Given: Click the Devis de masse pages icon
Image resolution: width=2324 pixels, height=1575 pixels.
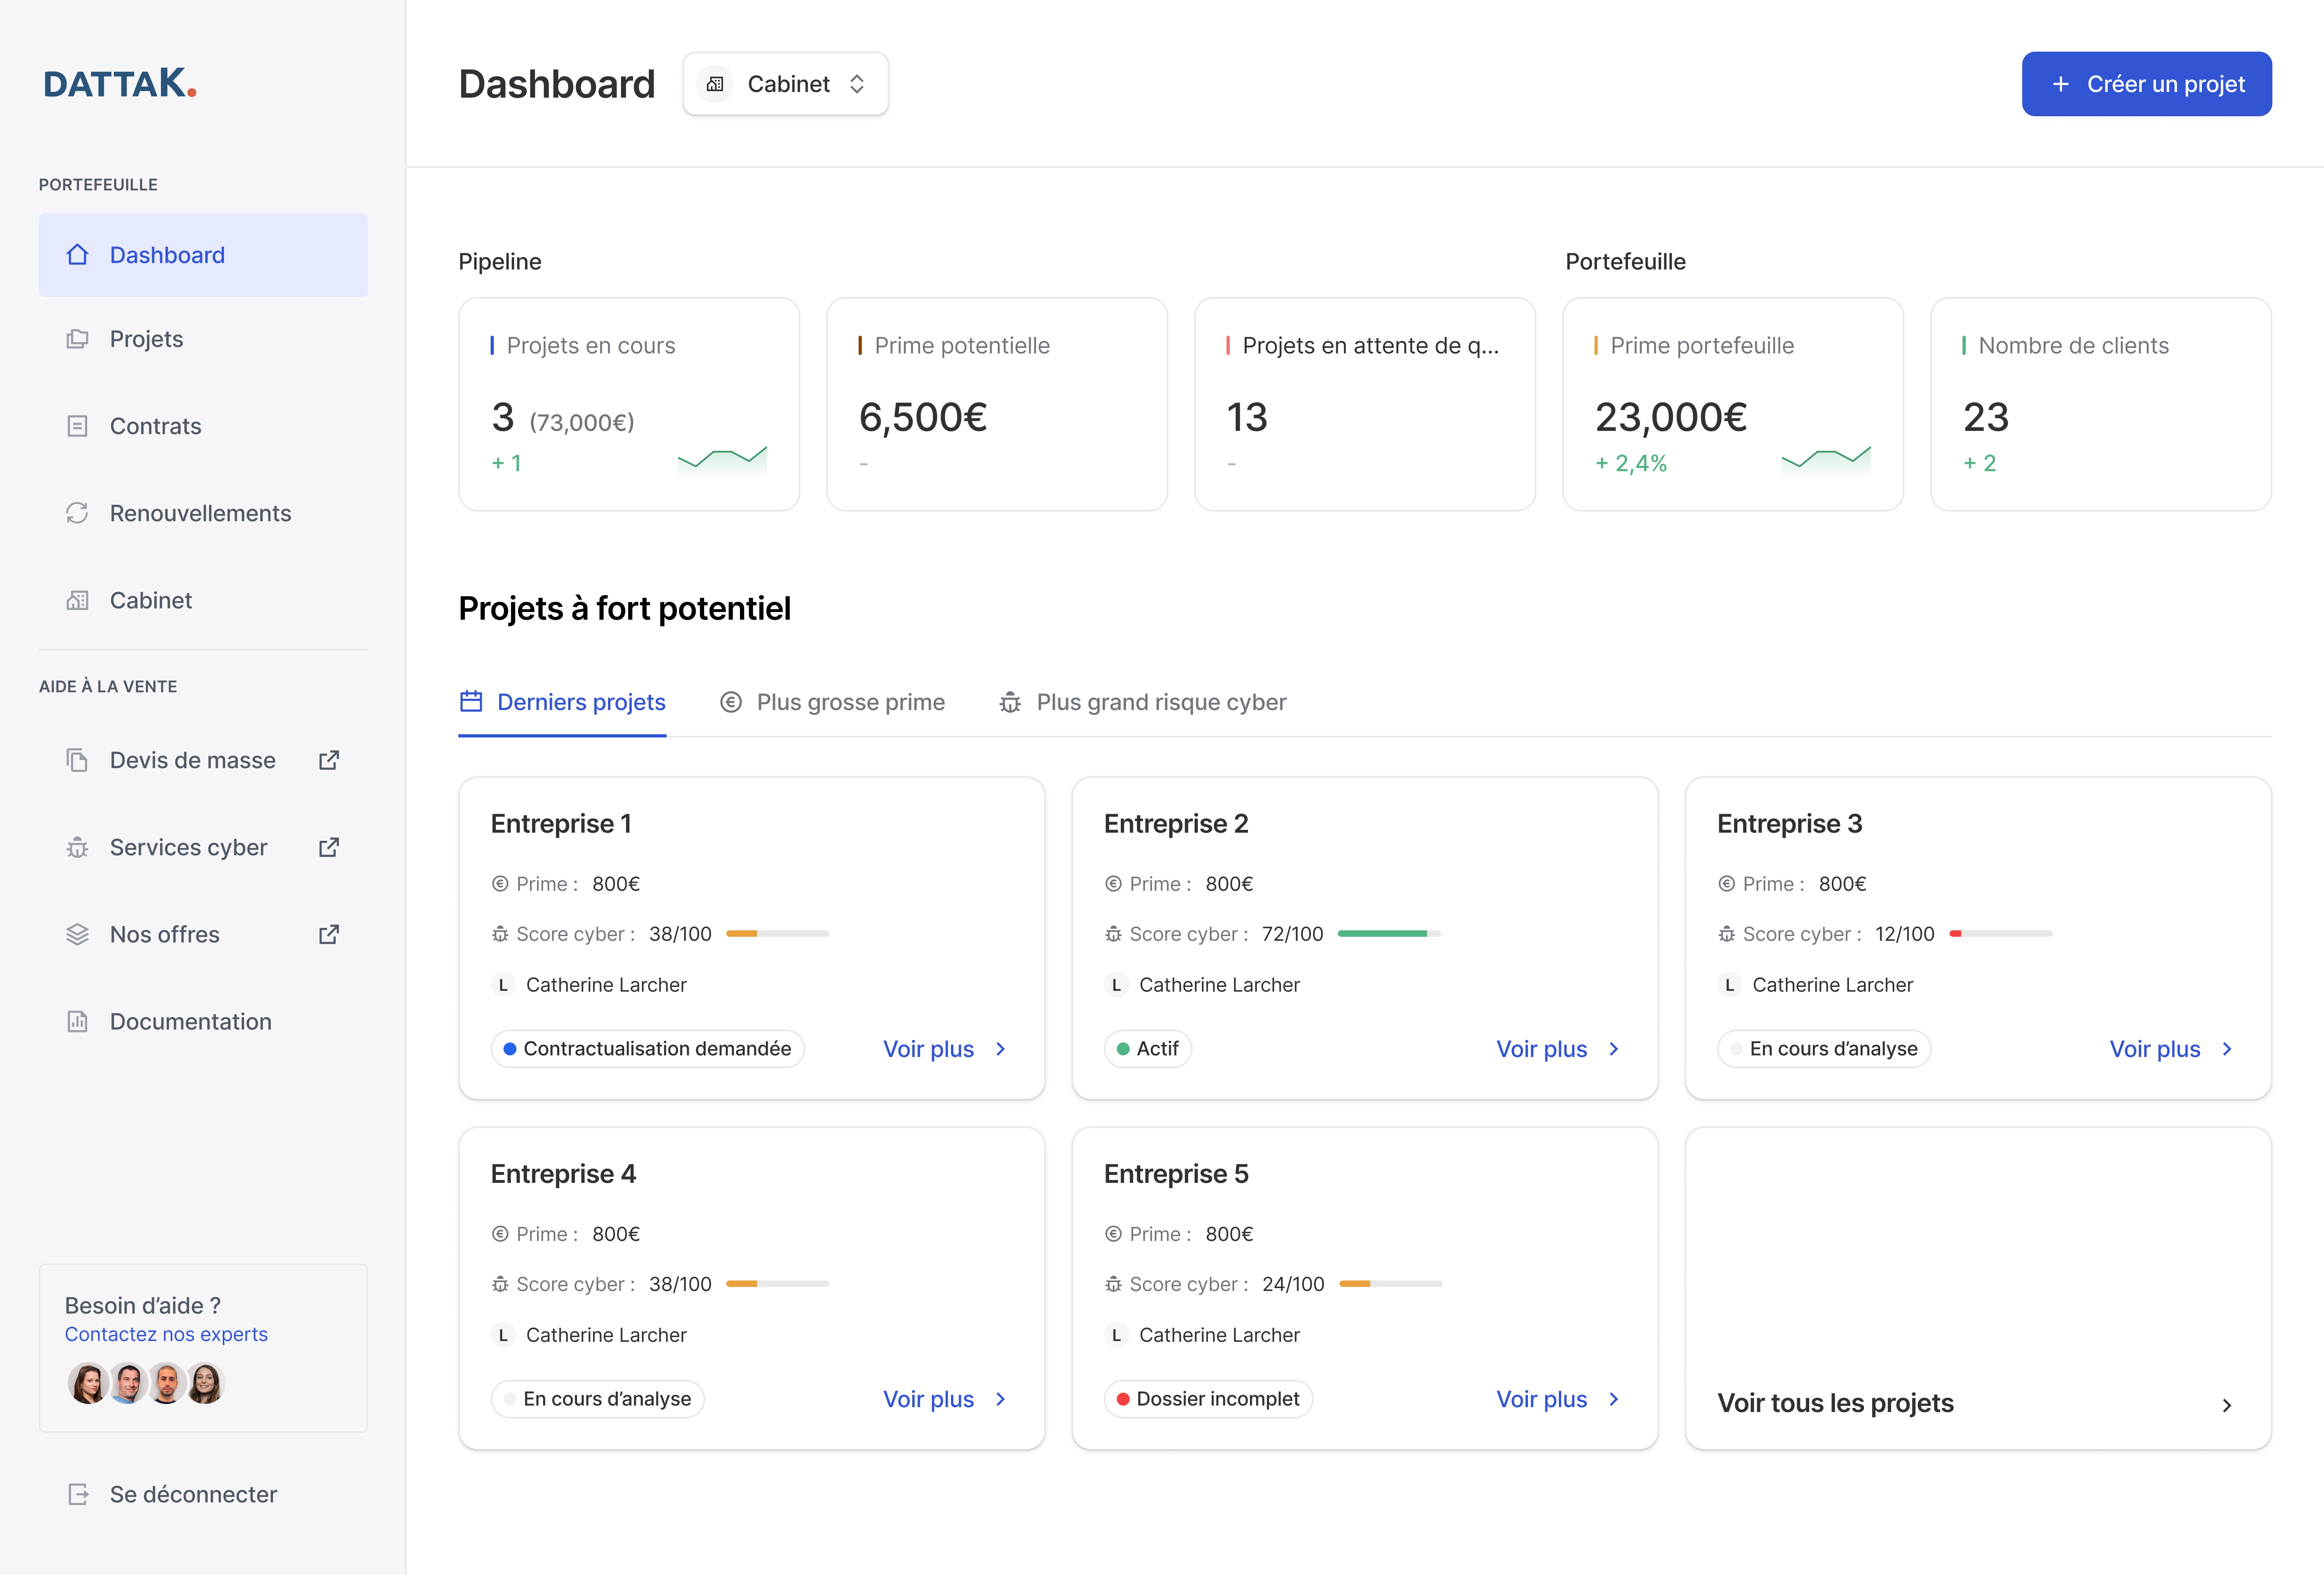Looking at the screenshot, I should click(77, 760).
